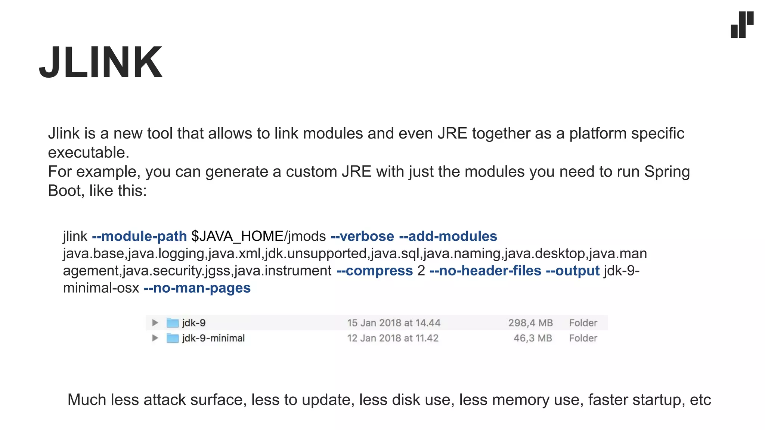Click the --verbose flag in command
The image size is (765, 430).
[x=362, y=236]
